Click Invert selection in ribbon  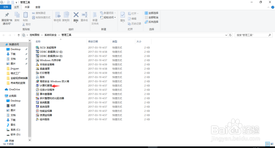[152, 22]
